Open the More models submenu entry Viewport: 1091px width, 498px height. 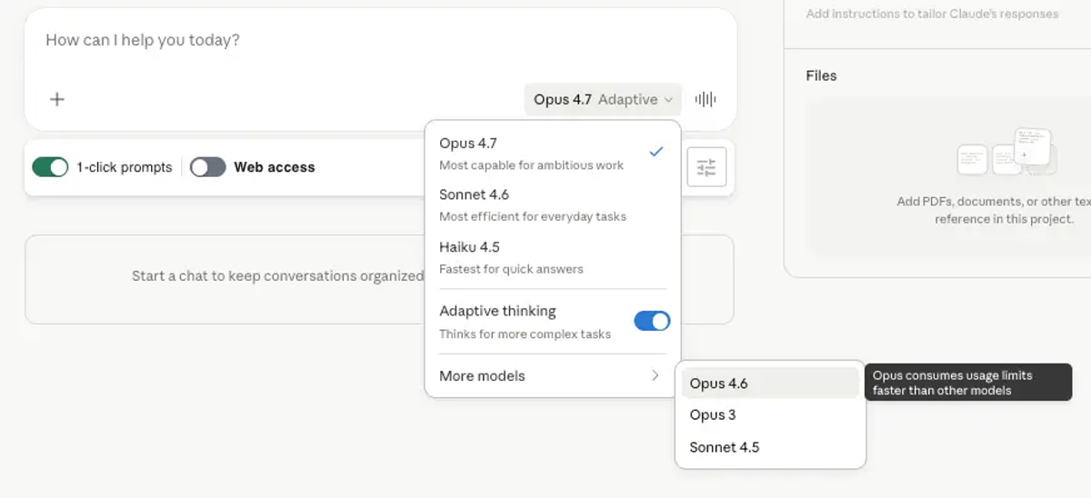pos(552,375)
